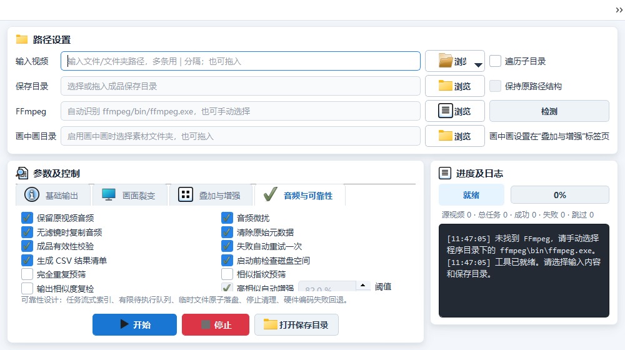Enable 相似指纹预筛 checkbox
The width and height of the screenshot is (625, 350).
pos(227,274)
